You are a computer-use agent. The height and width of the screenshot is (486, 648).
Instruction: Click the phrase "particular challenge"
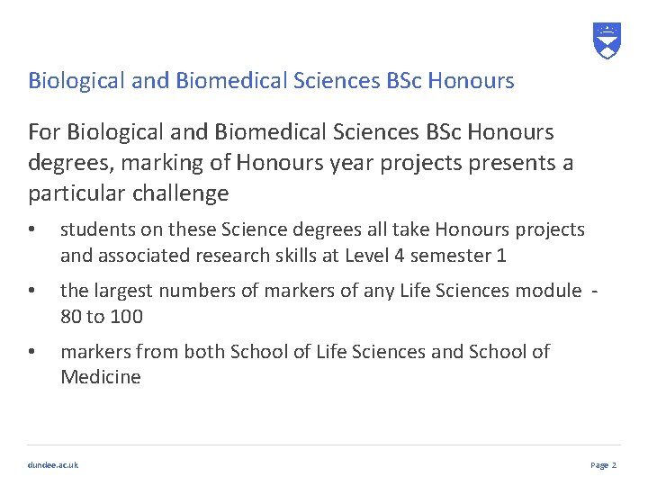click(129, 193)
